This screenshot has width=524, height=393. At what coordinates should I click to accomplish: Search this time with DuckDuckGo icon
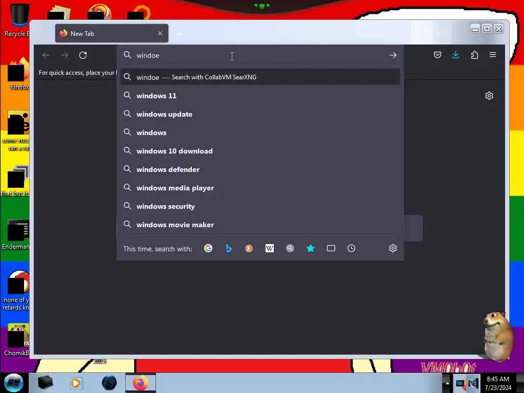[249, 248]
